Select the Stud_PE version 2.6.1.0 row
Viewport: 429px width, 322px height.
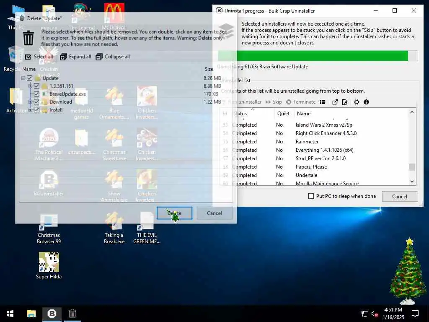[314, 158]
